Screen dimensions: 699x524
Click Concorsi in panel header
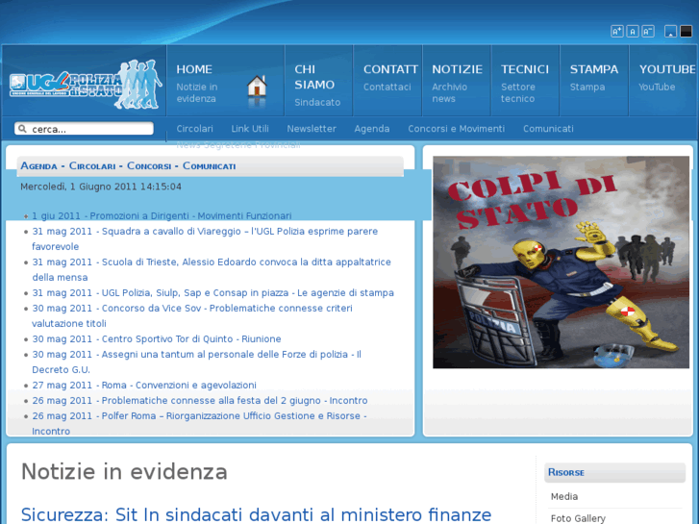coord(149,166)
